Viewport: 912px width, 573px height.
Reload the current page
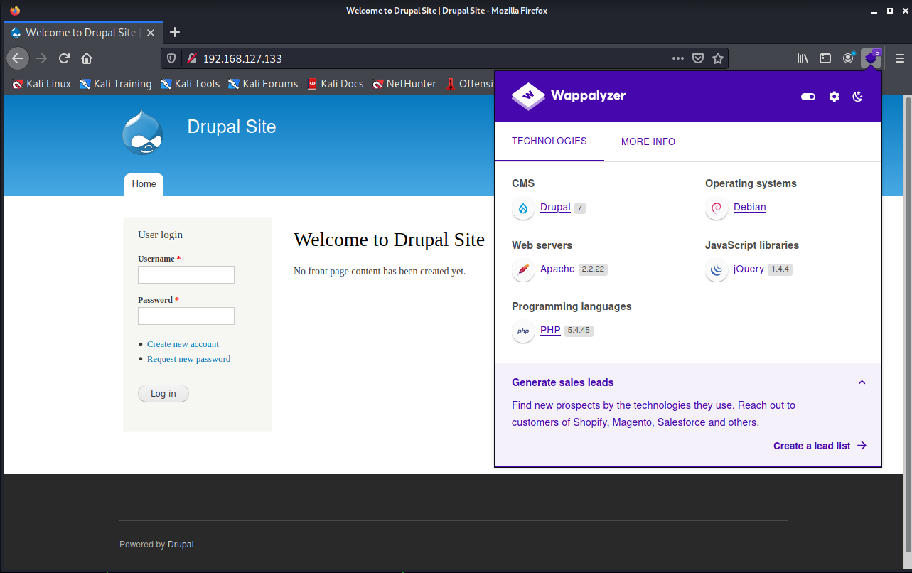pos(64,58)
